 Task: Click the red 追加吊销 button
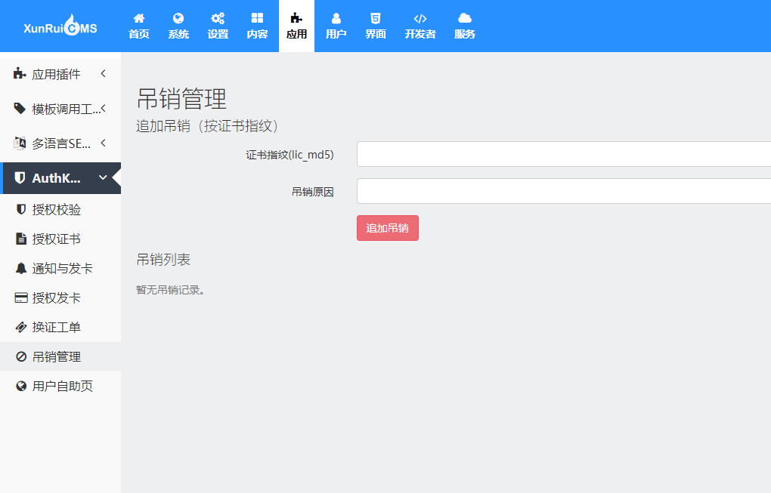click(x=388, y=228)
